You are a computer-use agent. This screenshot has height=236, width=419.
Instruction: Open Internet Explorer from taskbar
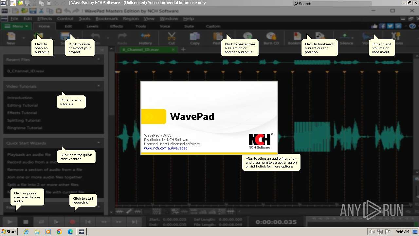(26, 232)
